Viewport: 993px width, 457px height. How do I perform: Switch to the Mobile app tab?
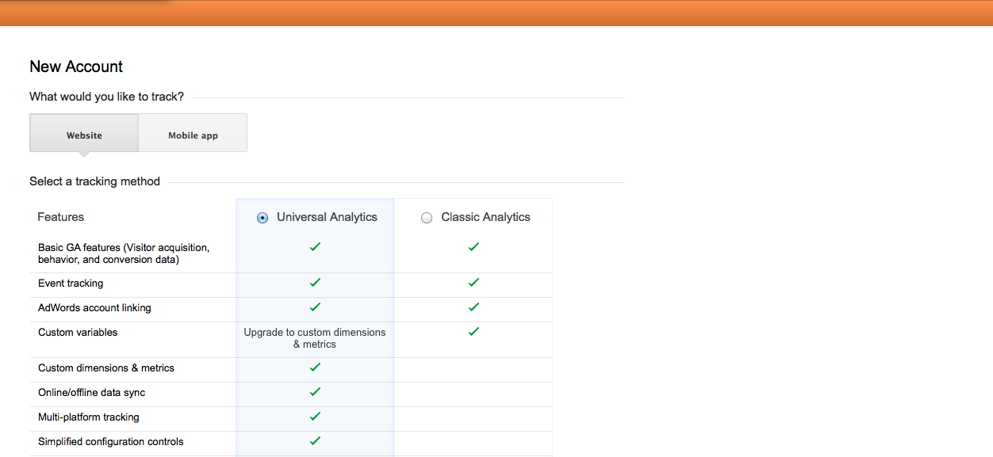click(x=193, y=133)
